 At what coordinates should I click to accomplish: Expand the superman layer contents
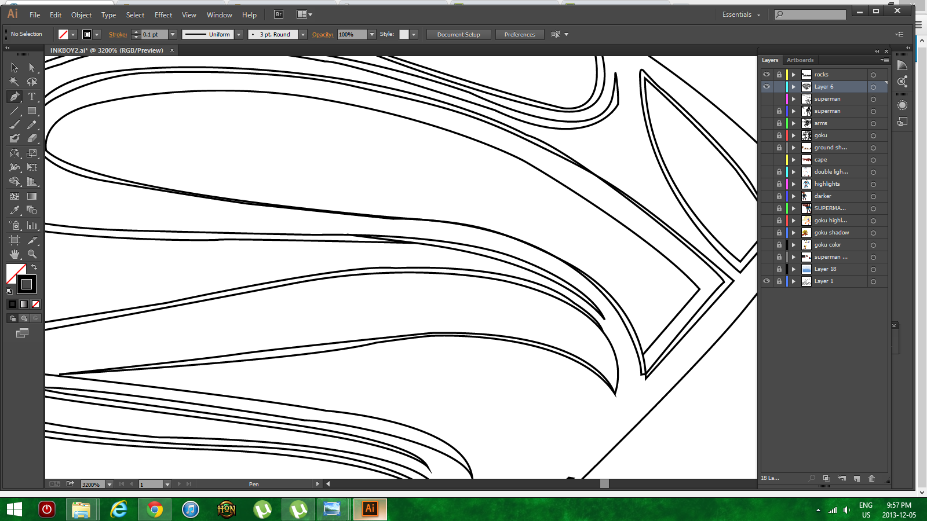pos(793,98)
